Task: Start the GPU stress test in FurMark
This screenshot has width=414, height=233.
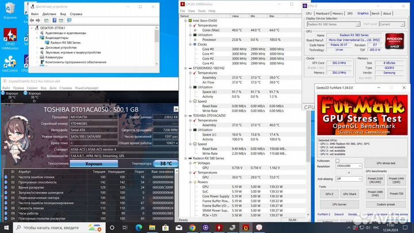Action: (386, 163)
